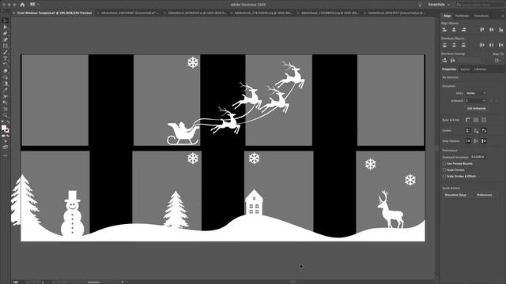
Task: Open the Align panel options menu
Action: coord(503,16)
